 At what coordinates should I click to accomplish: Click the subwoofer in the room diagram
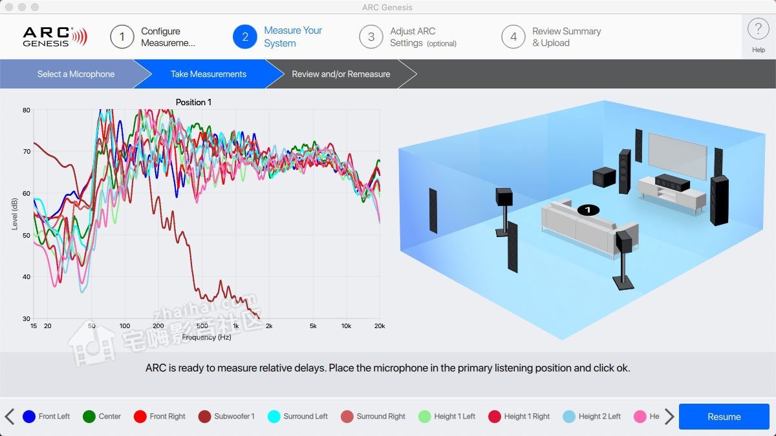pos(604,177)
